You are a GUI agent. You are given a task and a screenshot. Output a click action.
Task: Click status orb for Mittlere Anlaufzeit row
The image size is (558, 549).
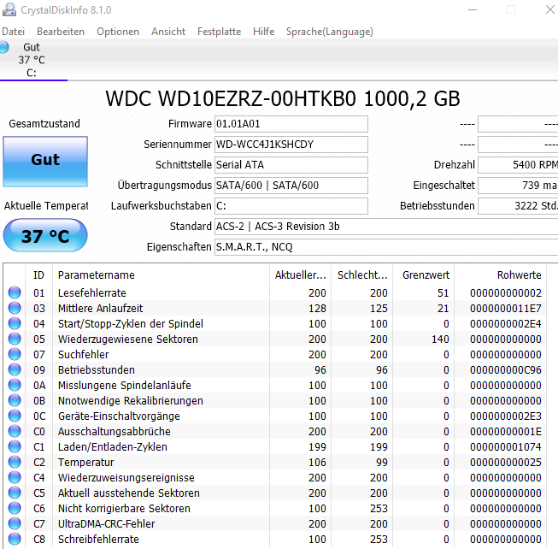[15, 308]
